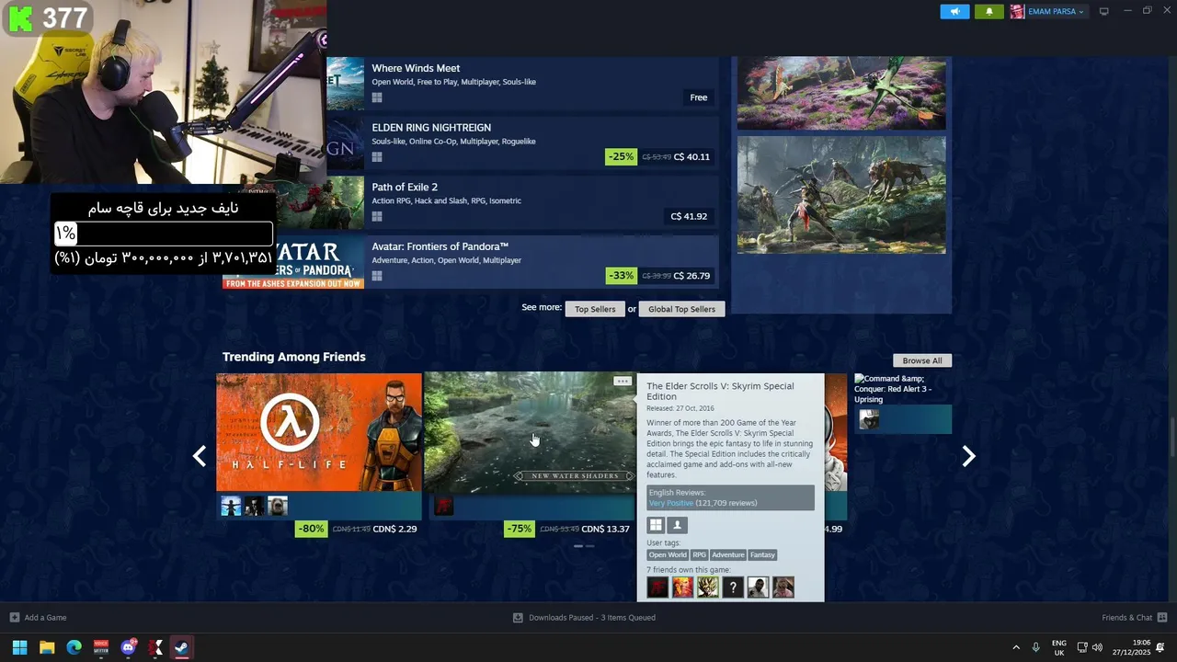Select the RPG user tag
The width and height of the screenshot is (1177, 662).
[x=700, y=554]
